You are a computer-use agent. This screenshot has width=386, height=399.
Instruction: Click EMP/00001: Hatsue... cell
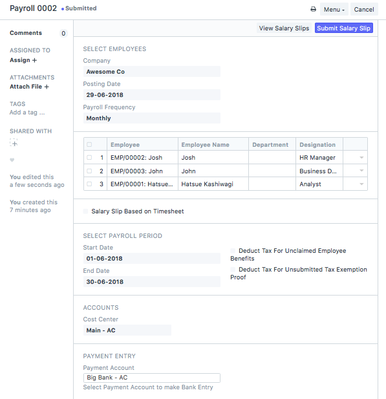pos(142,184)
